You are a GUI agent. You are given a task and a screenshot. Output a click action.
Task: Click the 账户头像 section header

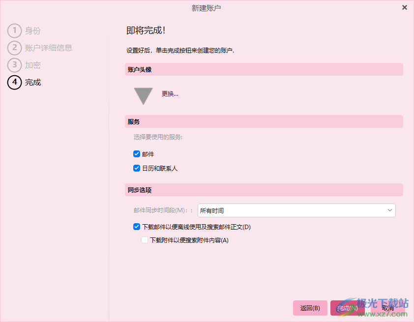[x=264, y=69]
